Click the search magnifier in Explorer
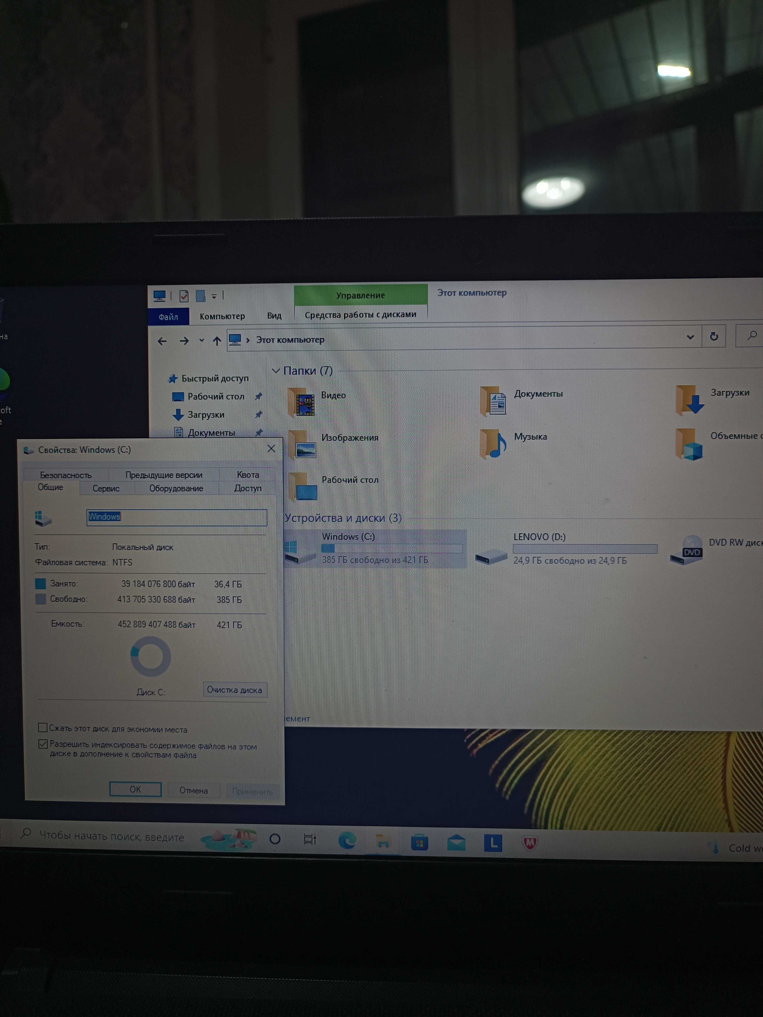The width and height of the screenshot is (763, 1017). (752, 336)
